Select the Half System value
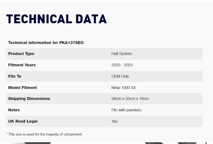The width and height of the screenshot is (213, 144). (122, 54)
